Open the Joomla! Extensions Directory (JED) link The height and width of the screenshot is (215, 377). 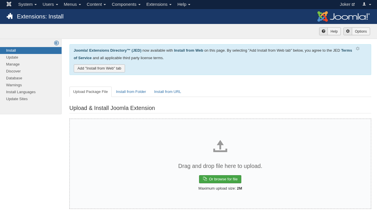pyautogui.click(x=108, y=50)
